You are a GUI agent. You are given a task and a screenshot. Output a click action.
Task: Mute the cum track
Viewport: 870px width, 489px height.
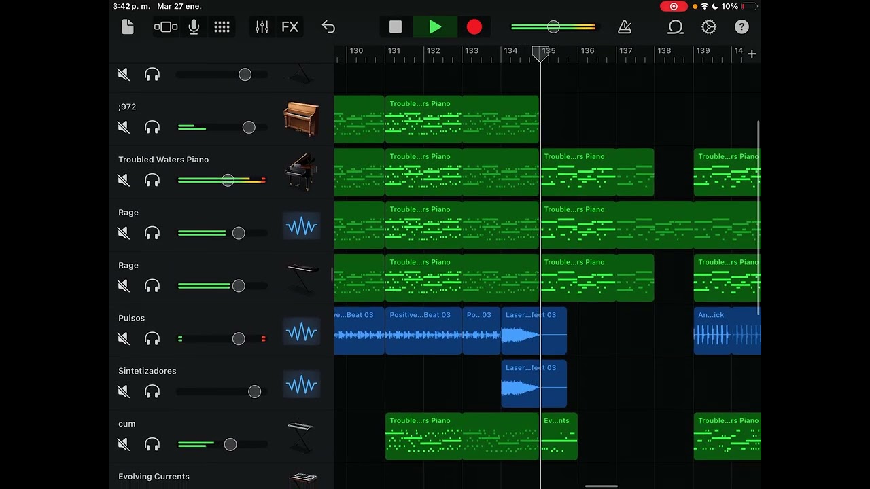(124, 445)
